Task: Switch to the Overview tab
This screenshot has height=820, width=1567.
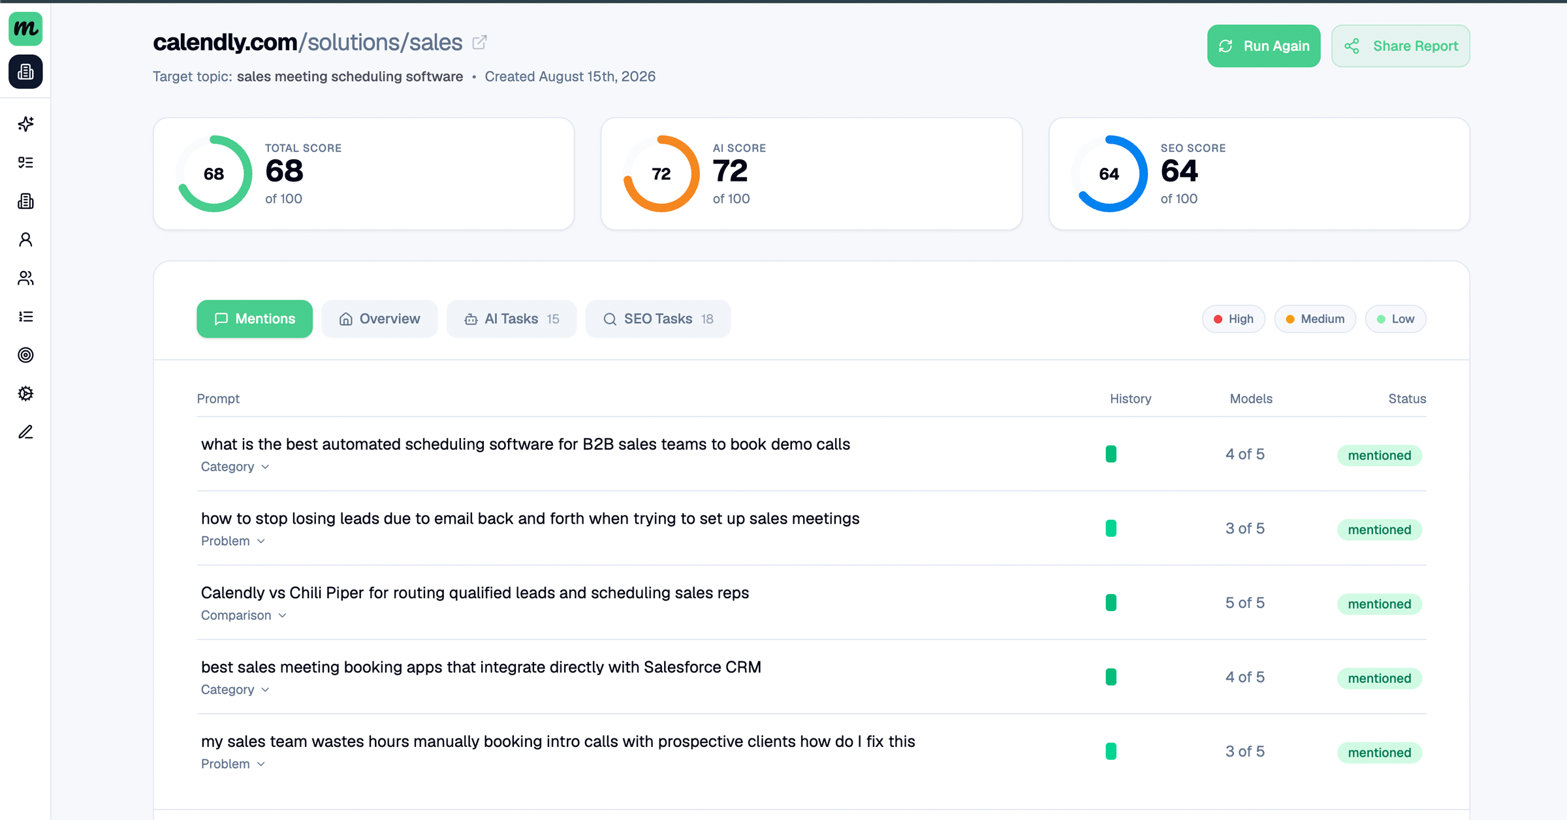Action: (379, 319)
